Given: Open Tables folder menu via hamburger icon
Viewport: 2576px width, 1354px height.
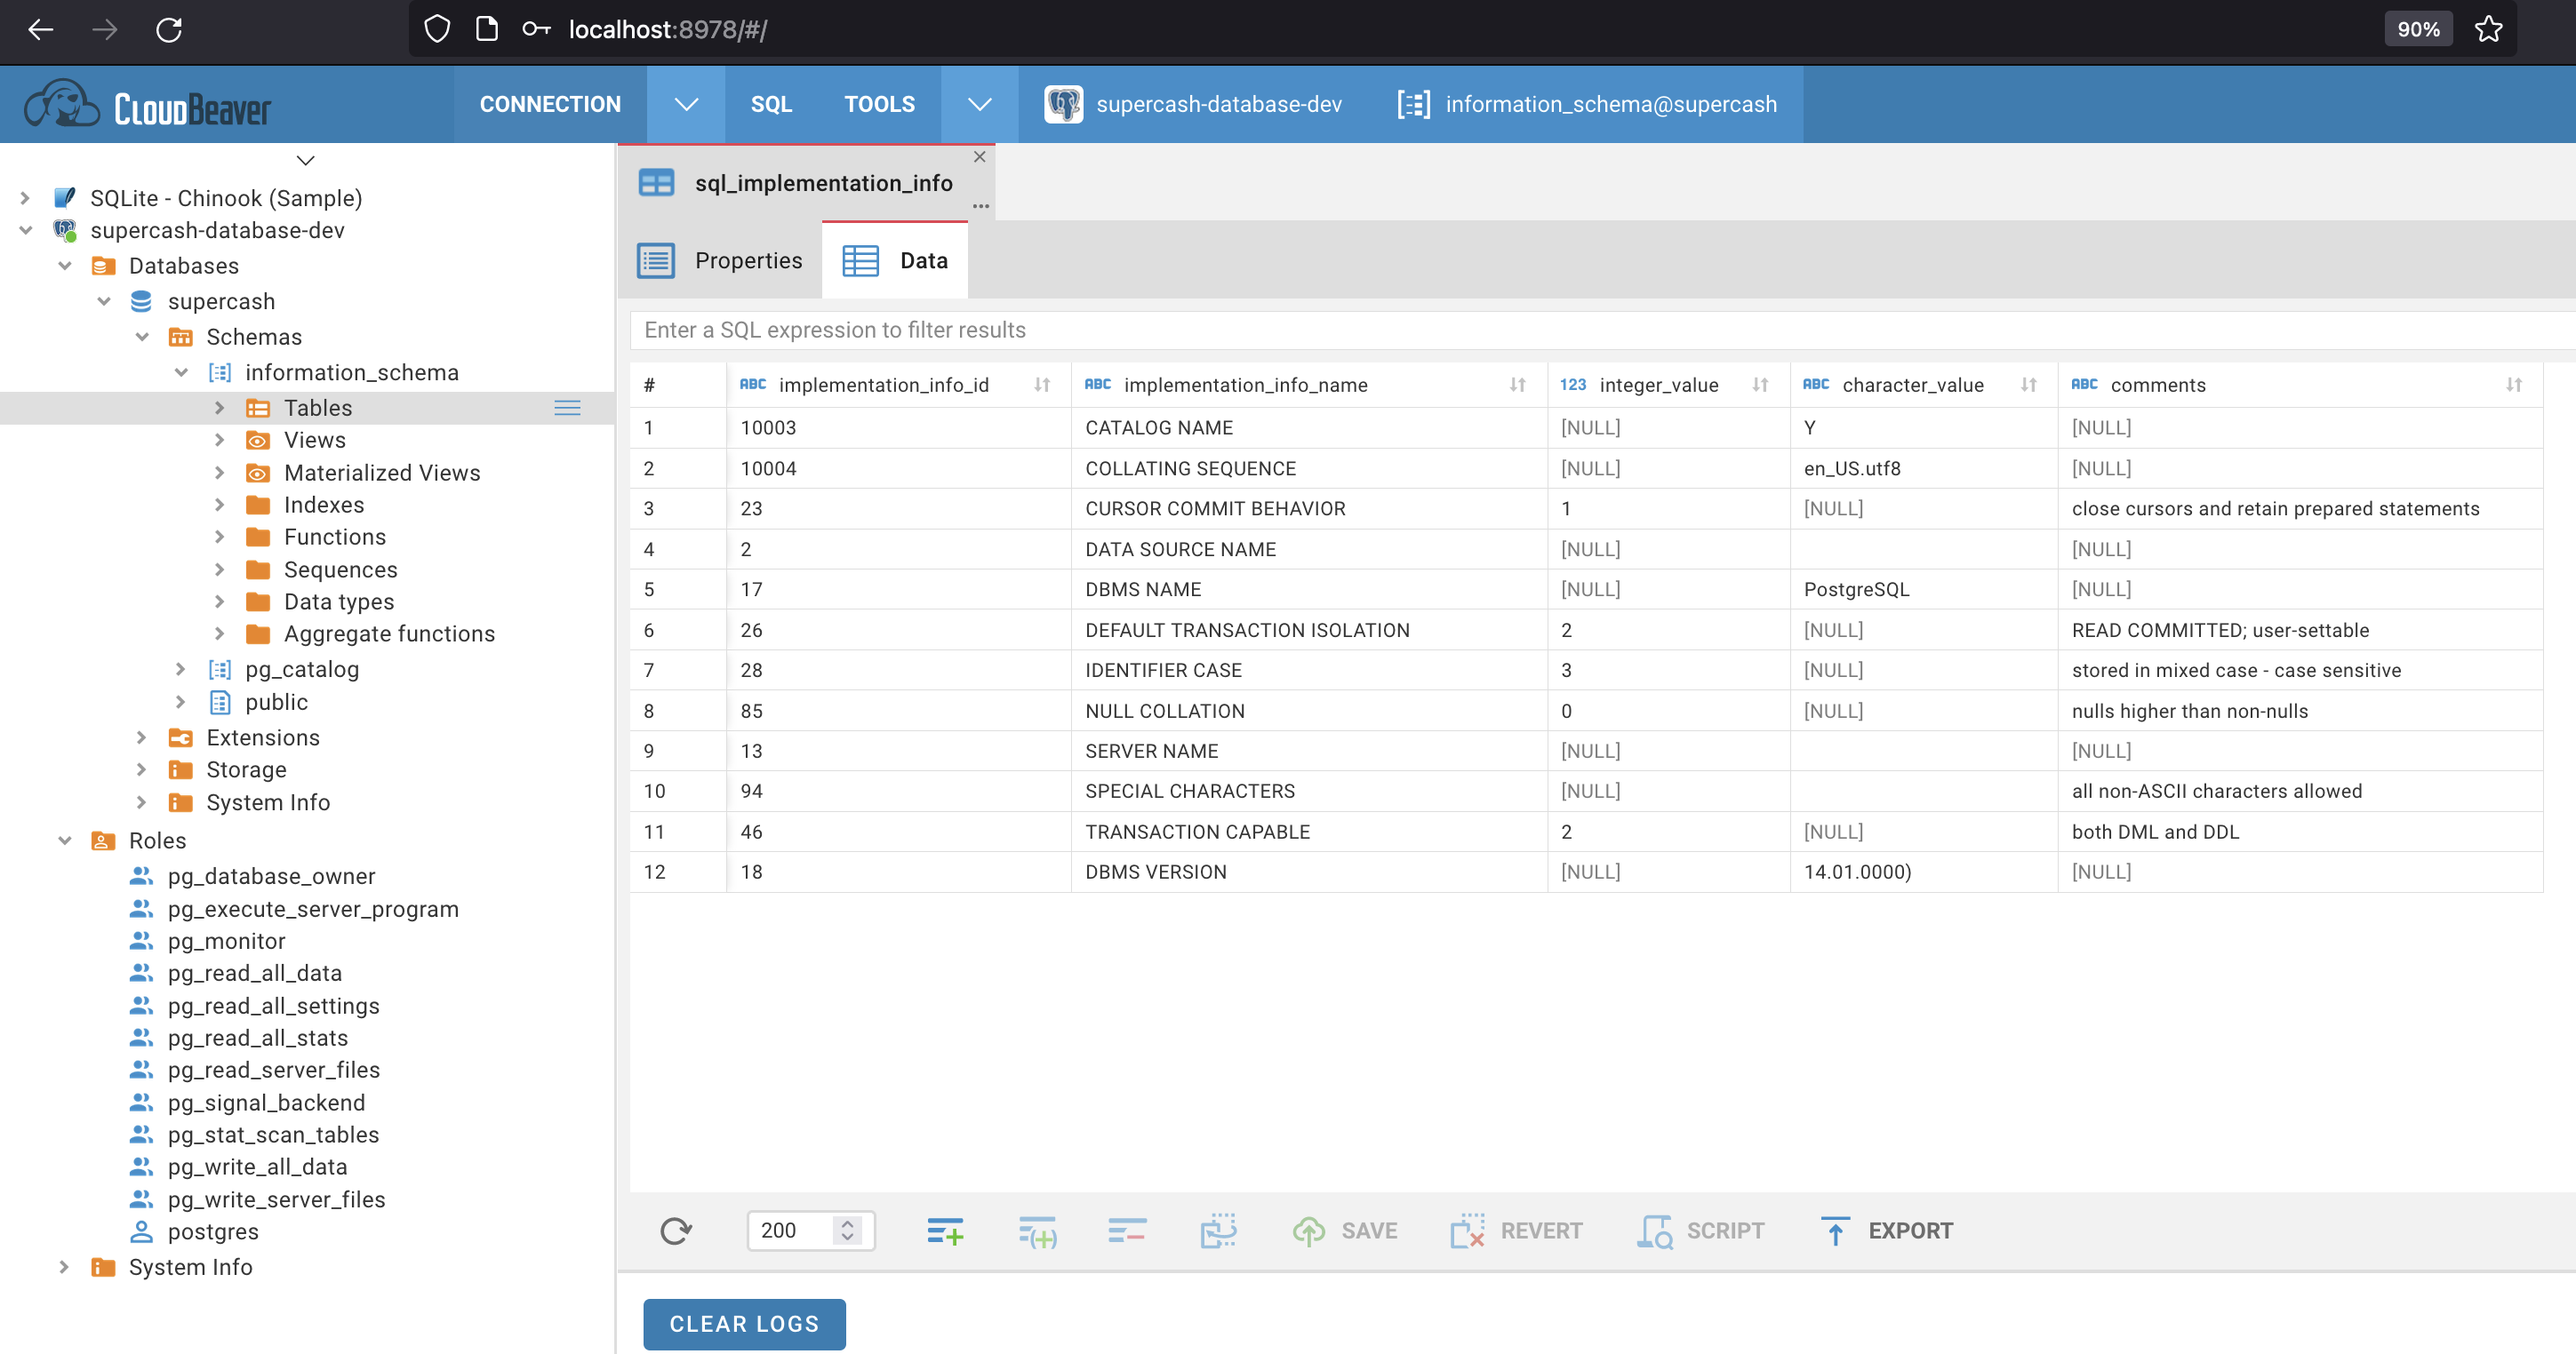Looking at the screenshot, I should pyautogui.click(x=567, y=408).
